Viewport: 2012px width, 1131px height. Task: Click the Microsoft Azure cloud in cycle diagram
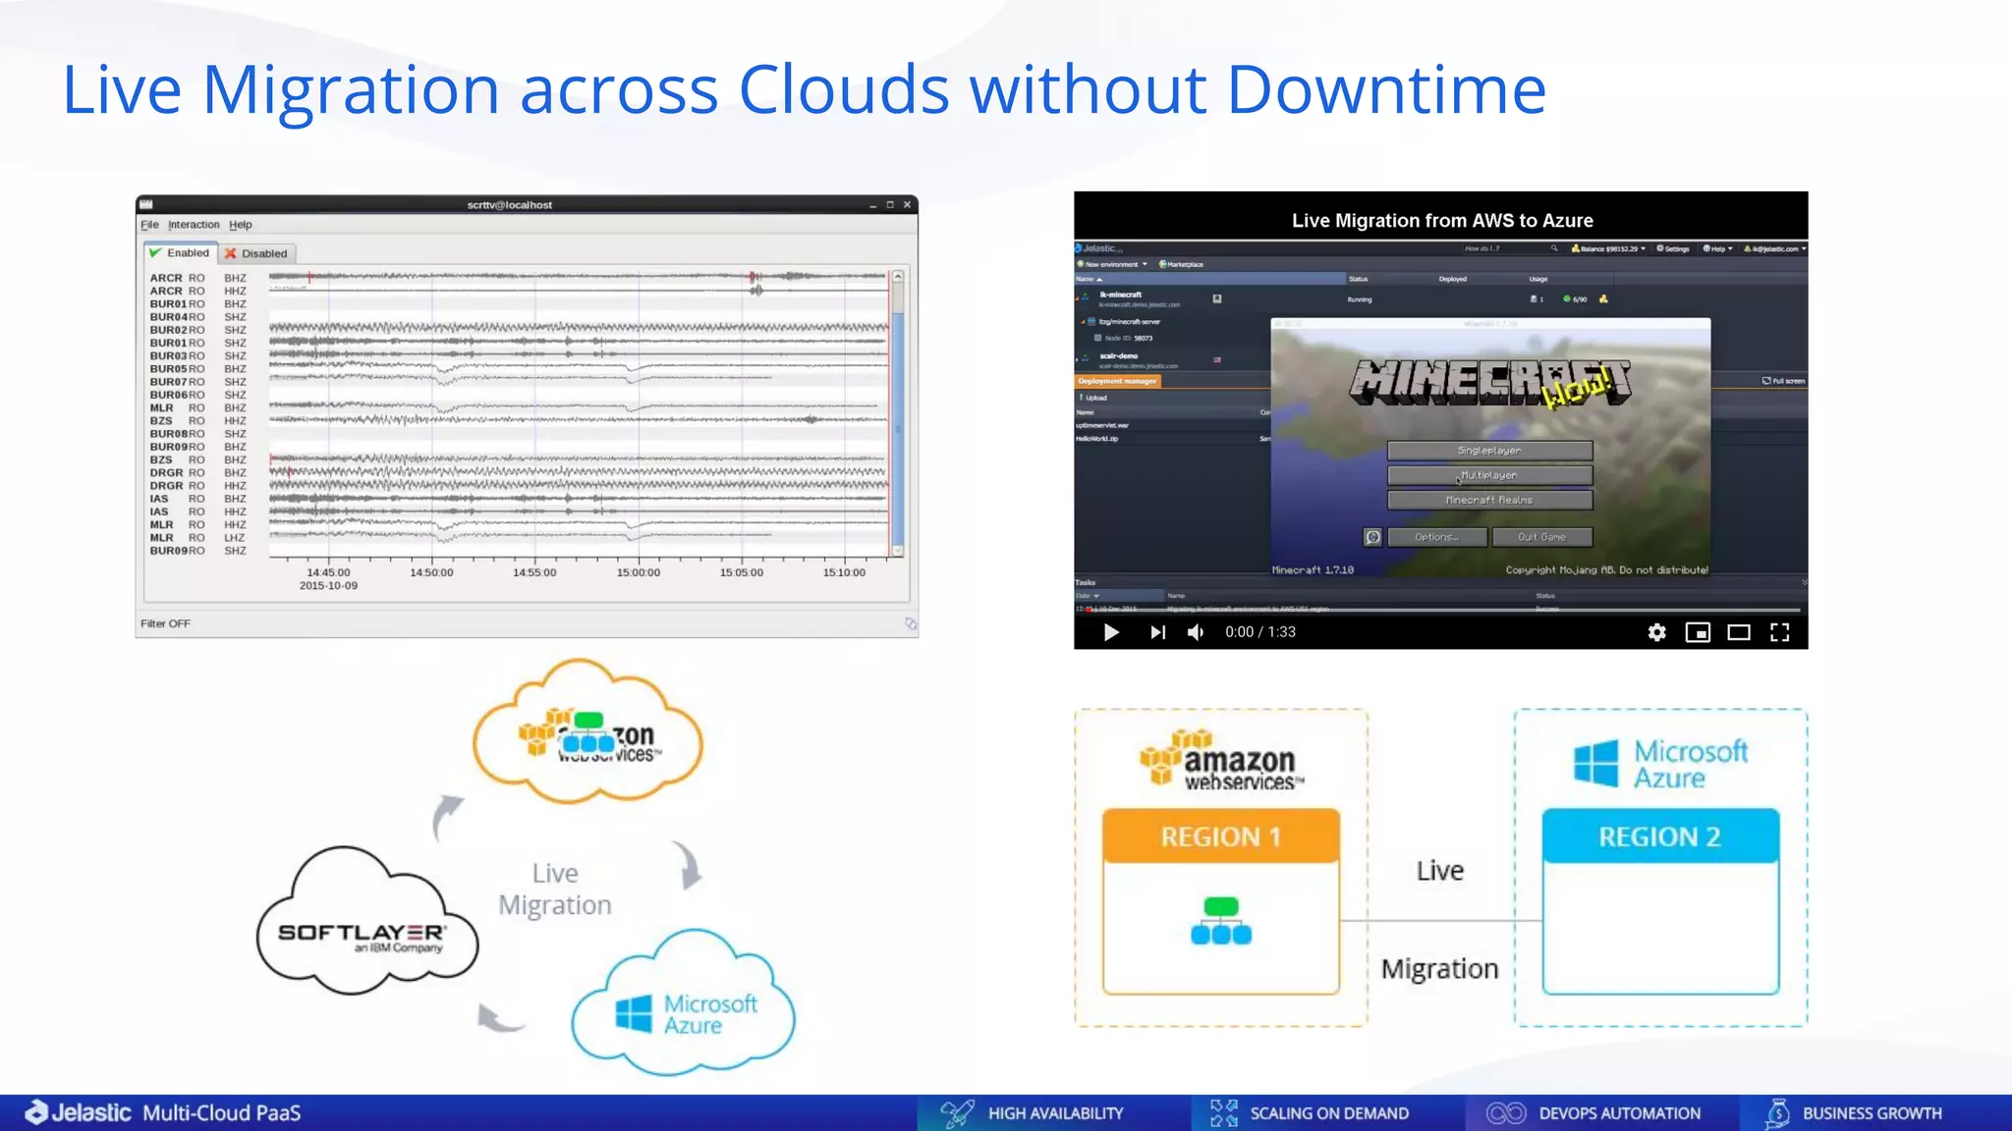[684, 1001]
